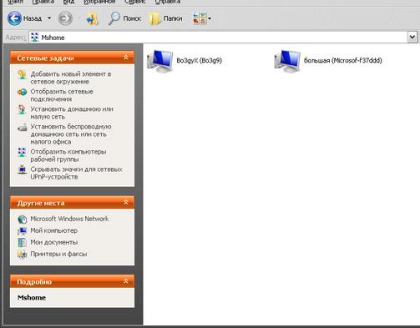
Task: Toggle the Folders (Папки) pane icon
Action: [154, 19]
